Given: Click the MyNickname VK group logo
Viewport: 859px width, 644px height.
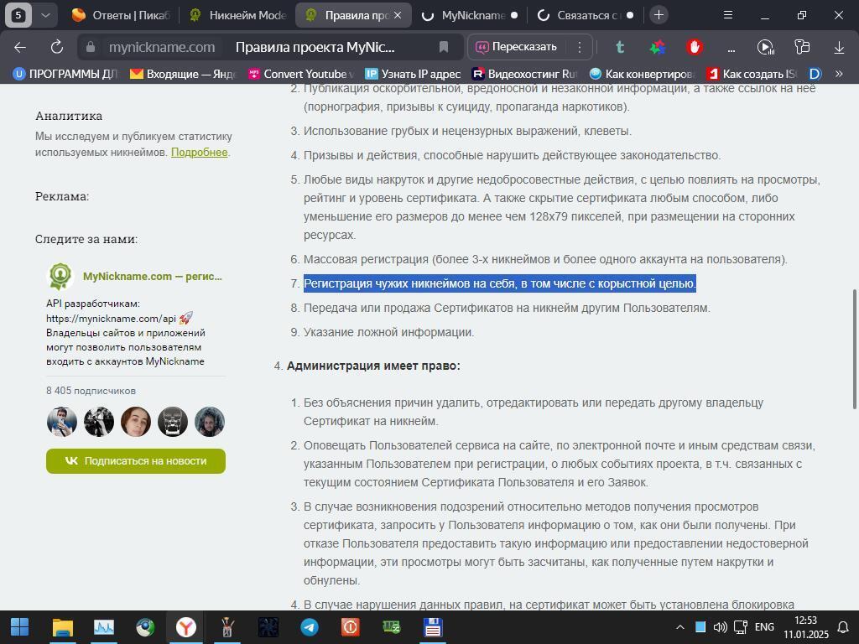Looking at the screenshot, I should click(x=60, y=276).
